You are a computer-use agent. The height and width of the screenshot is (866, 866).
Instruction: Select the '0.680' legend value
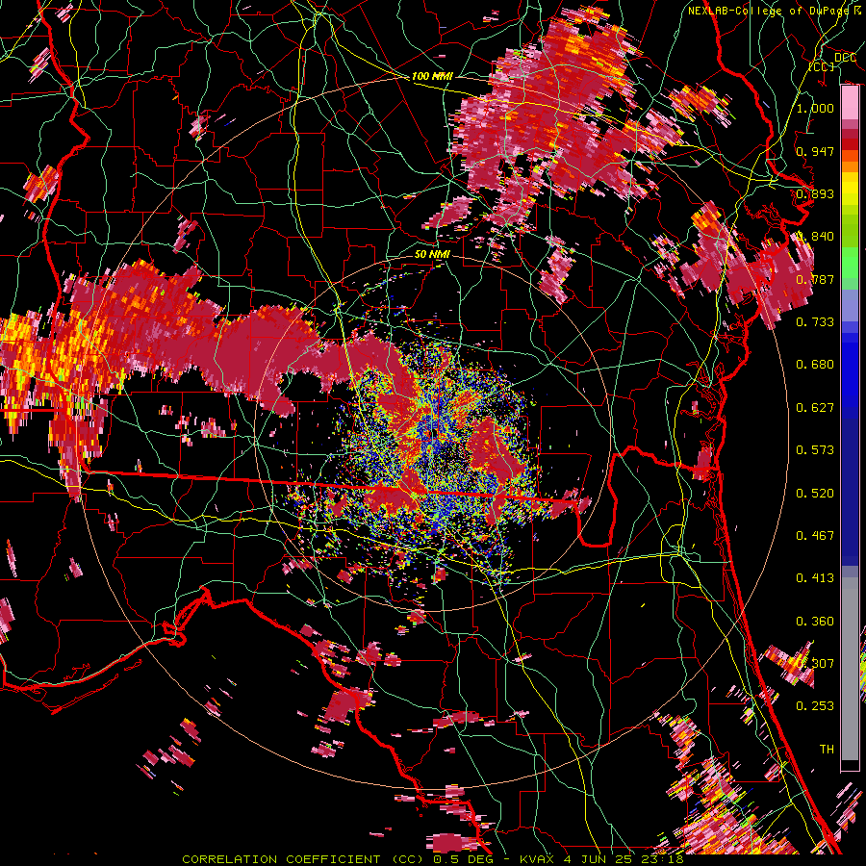[x=815, y=365]
